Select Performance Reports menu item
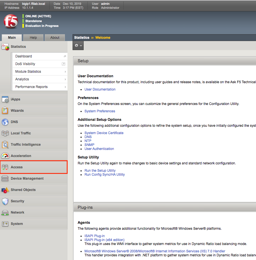Image resolution: width=256 pixels, height=260 pixels. tap(40, 87)
